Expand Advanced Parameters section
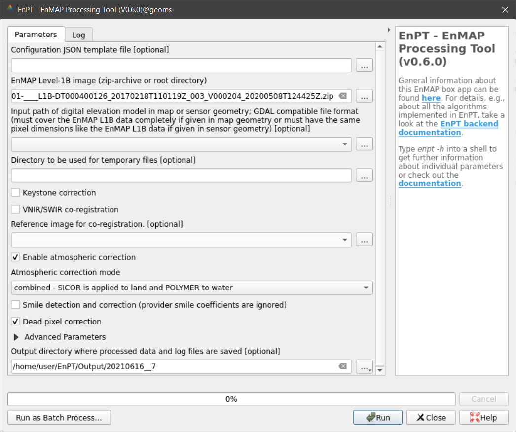The width and height of the screenshot is (516, 432). tap(16, 337)
